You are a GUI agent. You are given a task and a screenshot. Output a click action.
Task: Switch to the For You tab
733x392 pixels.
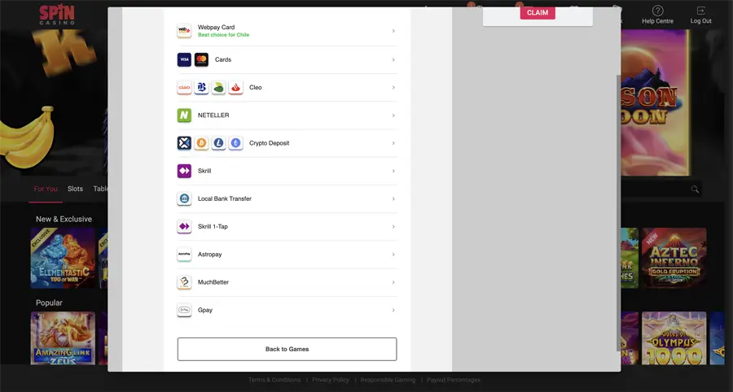coord(46,189)
